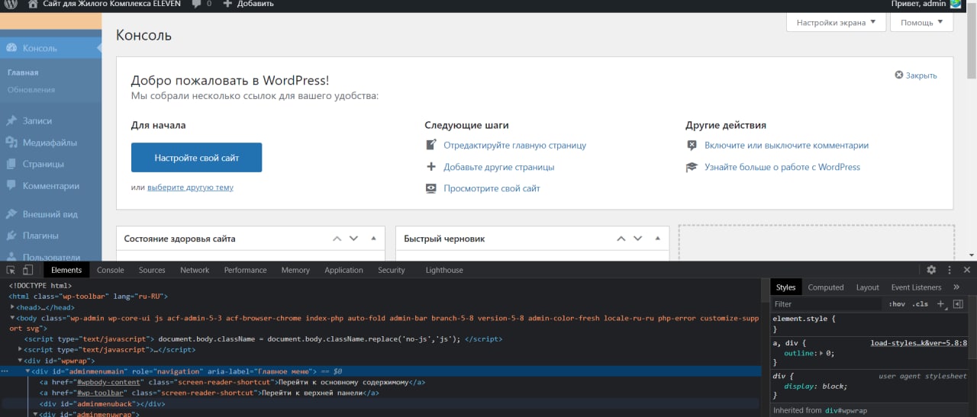The width and height of the screenshot is (977, 417).
Task: Click the Плагины plug icon in sidebar
Action: pos(11,236)
